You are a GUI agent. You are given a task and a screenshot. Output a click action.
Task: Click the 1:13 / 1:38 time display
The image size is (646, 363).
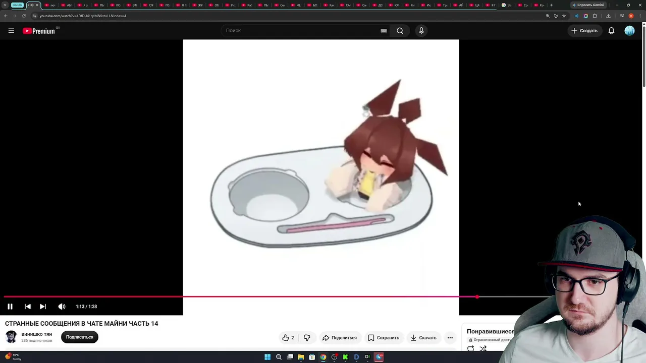(x=86, y=307)
